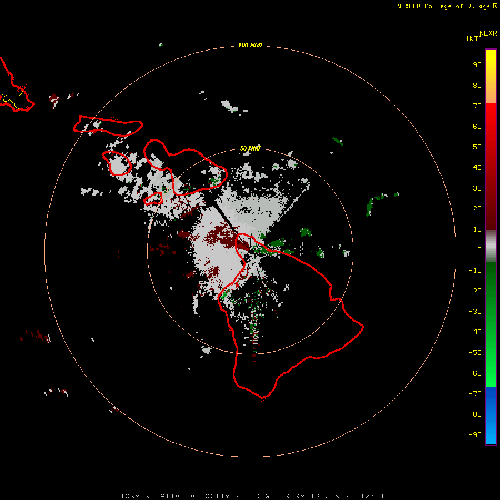Image resolution: width=500 pixels, height=500 pixels.
Task: Click the STORM RELATIVE VELOCITY caption text
Action: click(x=172, y=496)
